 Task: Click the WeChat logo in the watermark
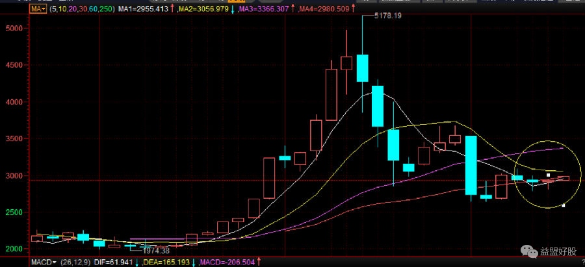point(525,250)
